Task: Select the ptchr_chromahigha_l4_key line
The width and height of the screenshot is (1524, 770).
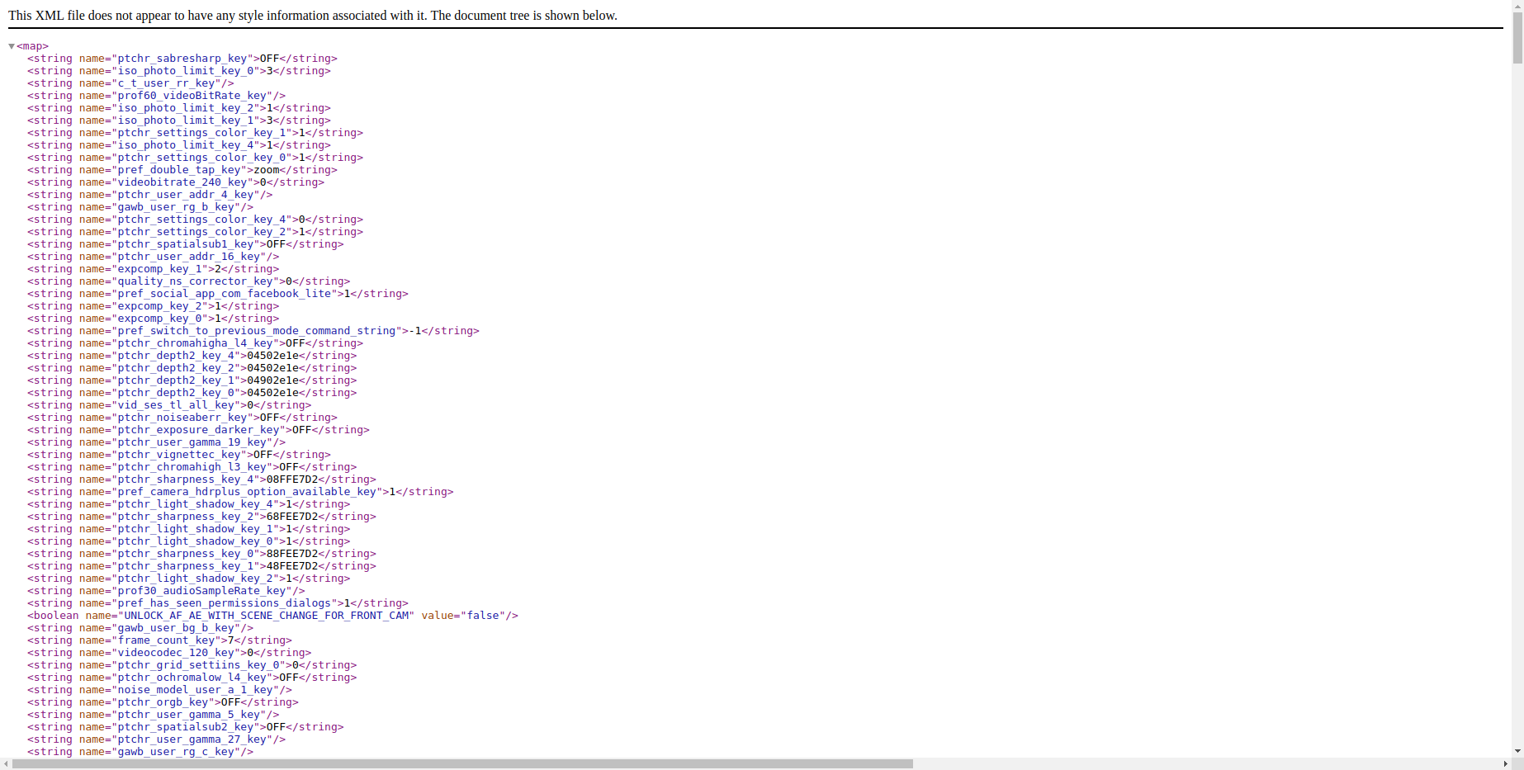Action: click(x=195, y=343)
